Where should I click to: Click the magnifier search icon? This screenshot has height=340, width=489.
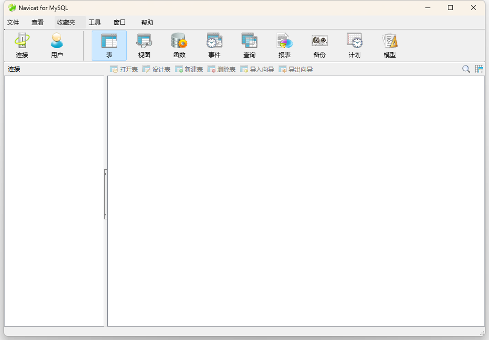(x=466, y=69)
